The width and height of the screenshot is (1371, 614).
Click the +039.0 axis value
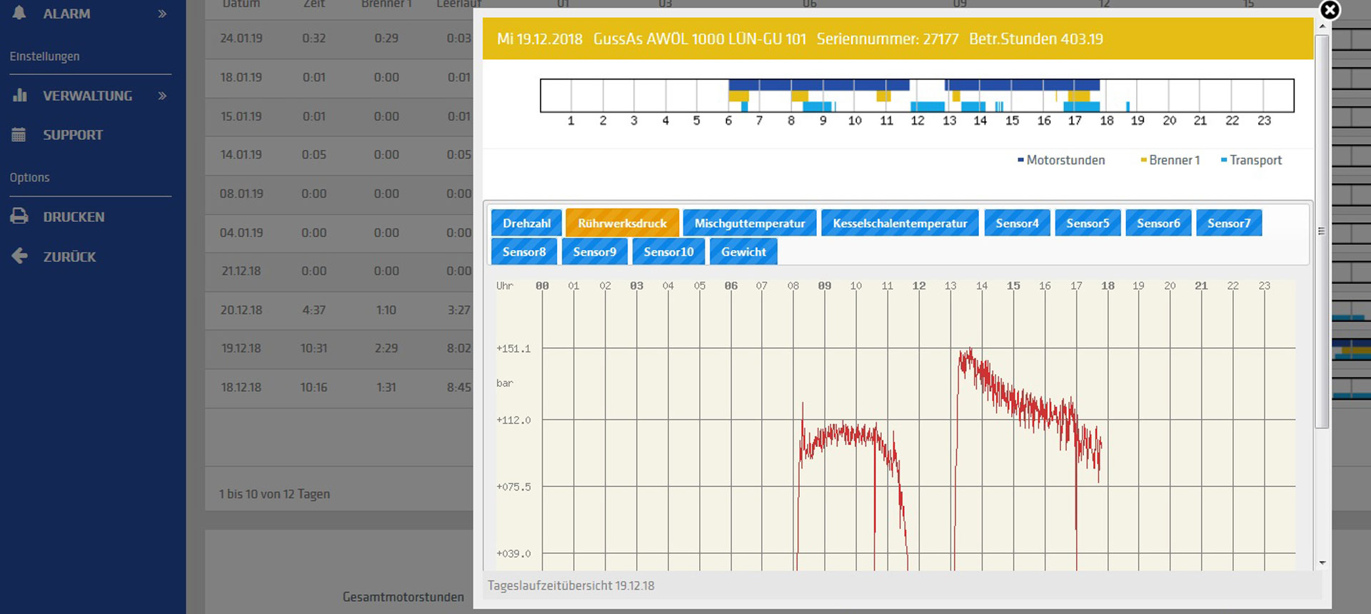[513, 553]
